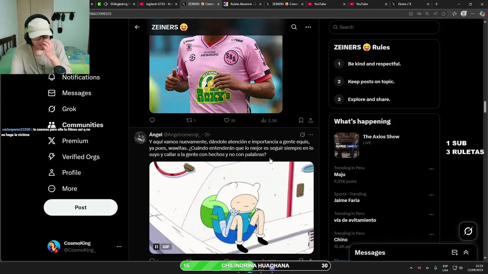Viewport: 488px width, 274px height.
Task: Open the browser favorites list
Action: point(454,14)
